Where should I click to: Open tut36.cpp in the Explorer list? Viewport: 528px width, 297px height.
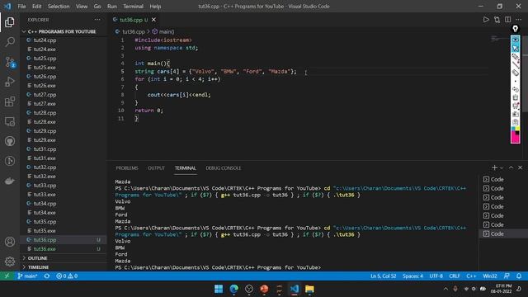coord(64,240)
